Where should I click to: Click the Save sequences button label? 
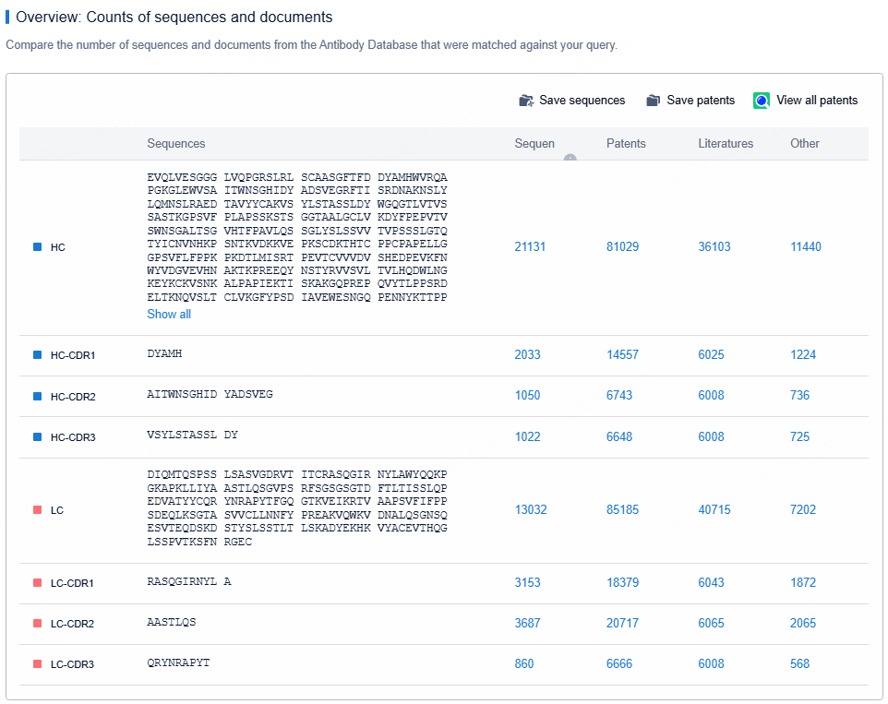[x=582, y=101]
